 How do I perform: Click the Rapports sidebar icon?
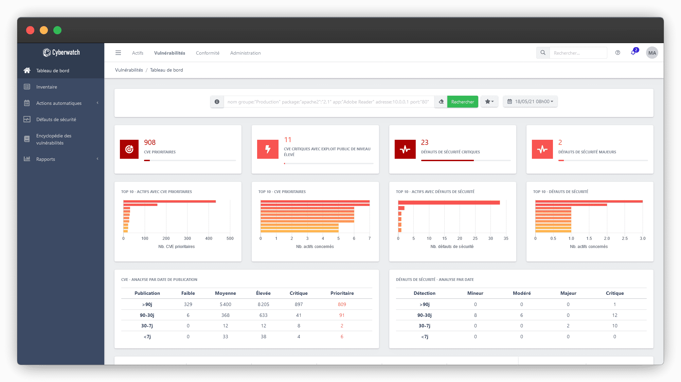pyautogui.click(x=27, y=159)
